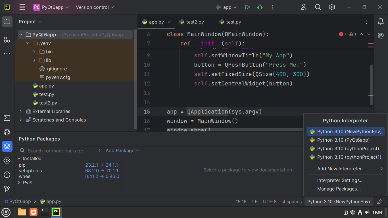Viewport: 388px width, 218px height.
Task: Open IDE settings gear
Action: pyautogui.click(x=332, y=7)
